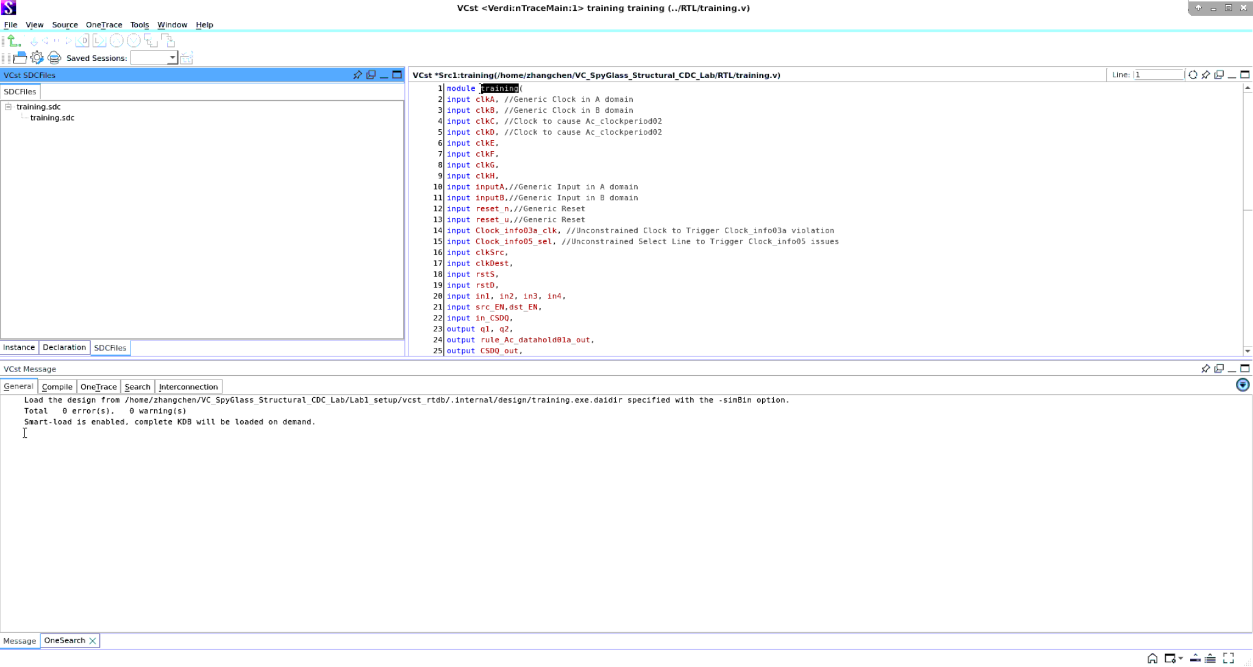Close the OneSearch tab
The height and width of the screenshot is (667, 1253).
[93, 640]
